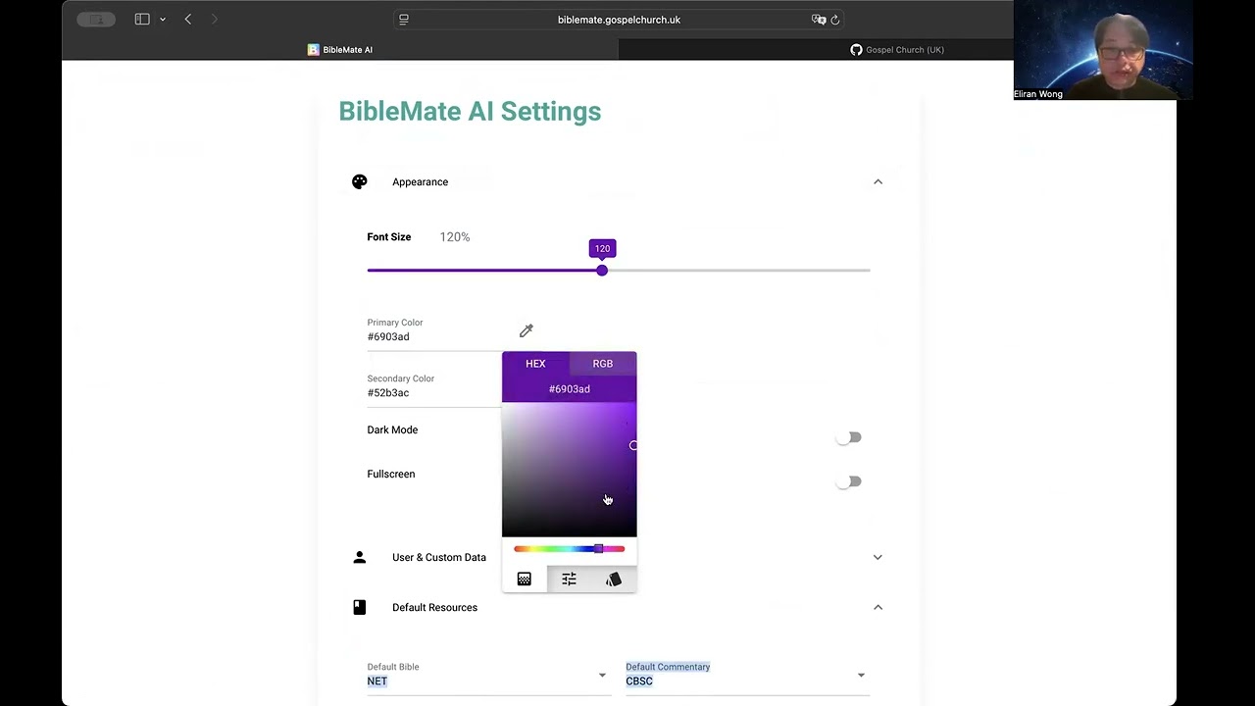
Task: Reload the page with the refresh icon
Action: pos(835,19)
